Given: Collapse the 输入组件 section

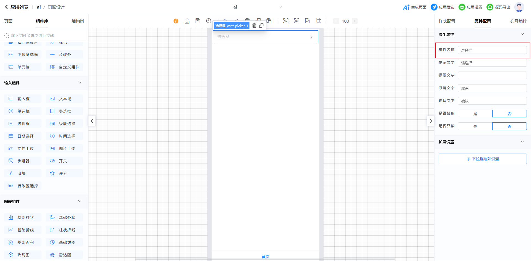Looking at the screenshot, I should [80, 83].
